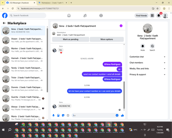Click the chat messages scrollbar thumb
Viewport: 172px width, 138px height.
[124, 95]
